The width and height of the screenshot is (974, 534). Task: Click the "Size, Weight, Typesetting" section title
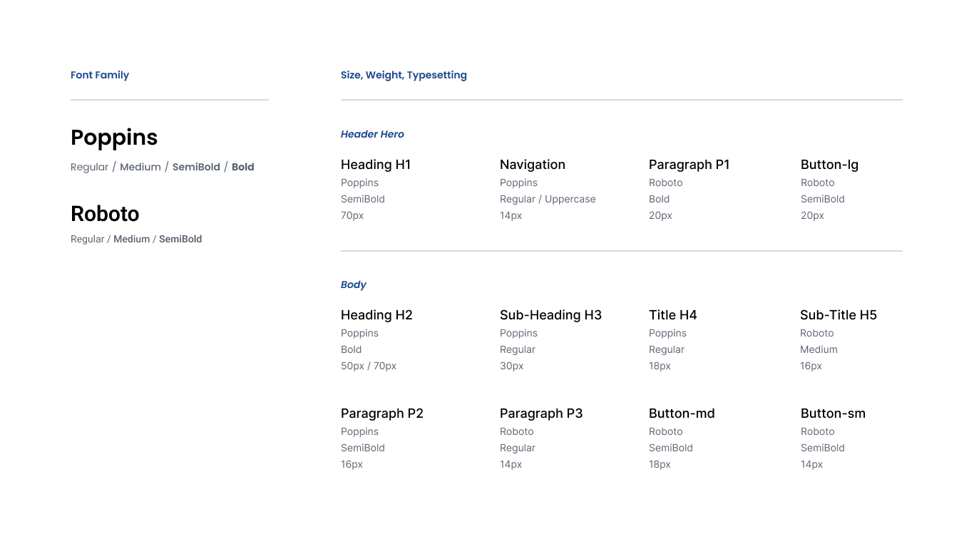(404, 75)
